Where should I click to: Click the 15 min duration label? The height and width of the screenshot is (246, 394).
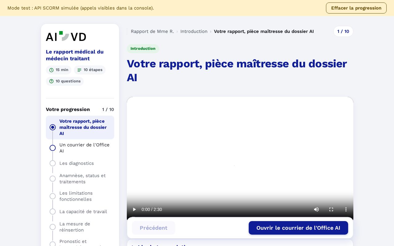tap(62, 70)
